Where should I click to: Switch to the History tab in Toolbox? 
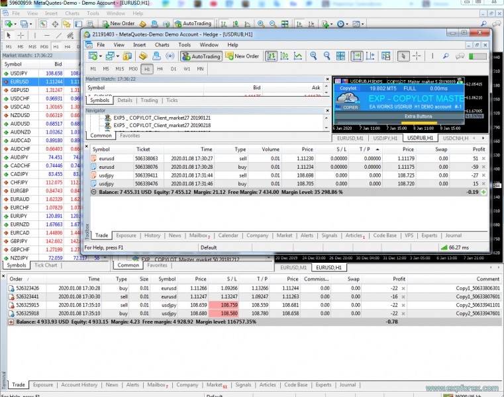coord(152,236)
